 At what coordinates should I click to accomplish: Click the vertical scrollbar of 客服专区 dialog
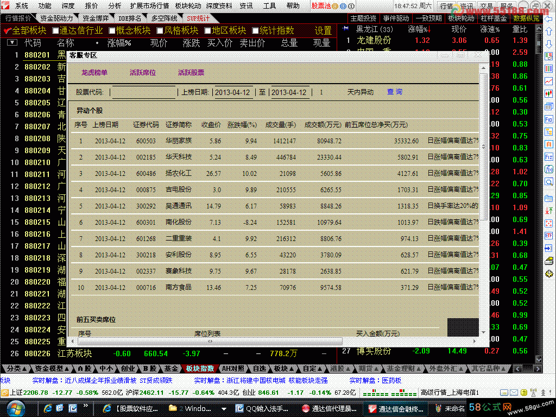pos(484,147)
